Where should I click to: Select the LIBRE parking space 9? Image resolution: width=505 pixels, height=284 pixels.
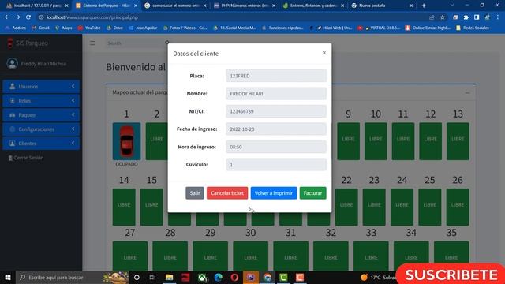coord(348,141)
